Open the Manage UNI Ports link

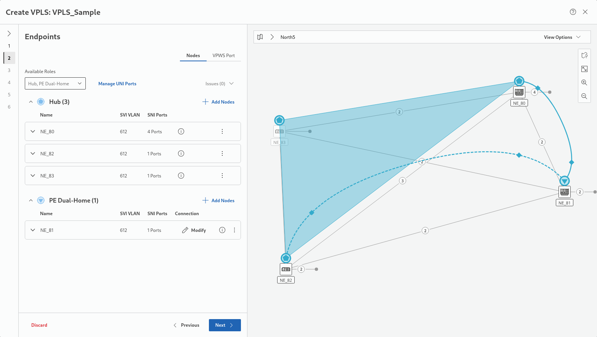click(x=117, y=84)
